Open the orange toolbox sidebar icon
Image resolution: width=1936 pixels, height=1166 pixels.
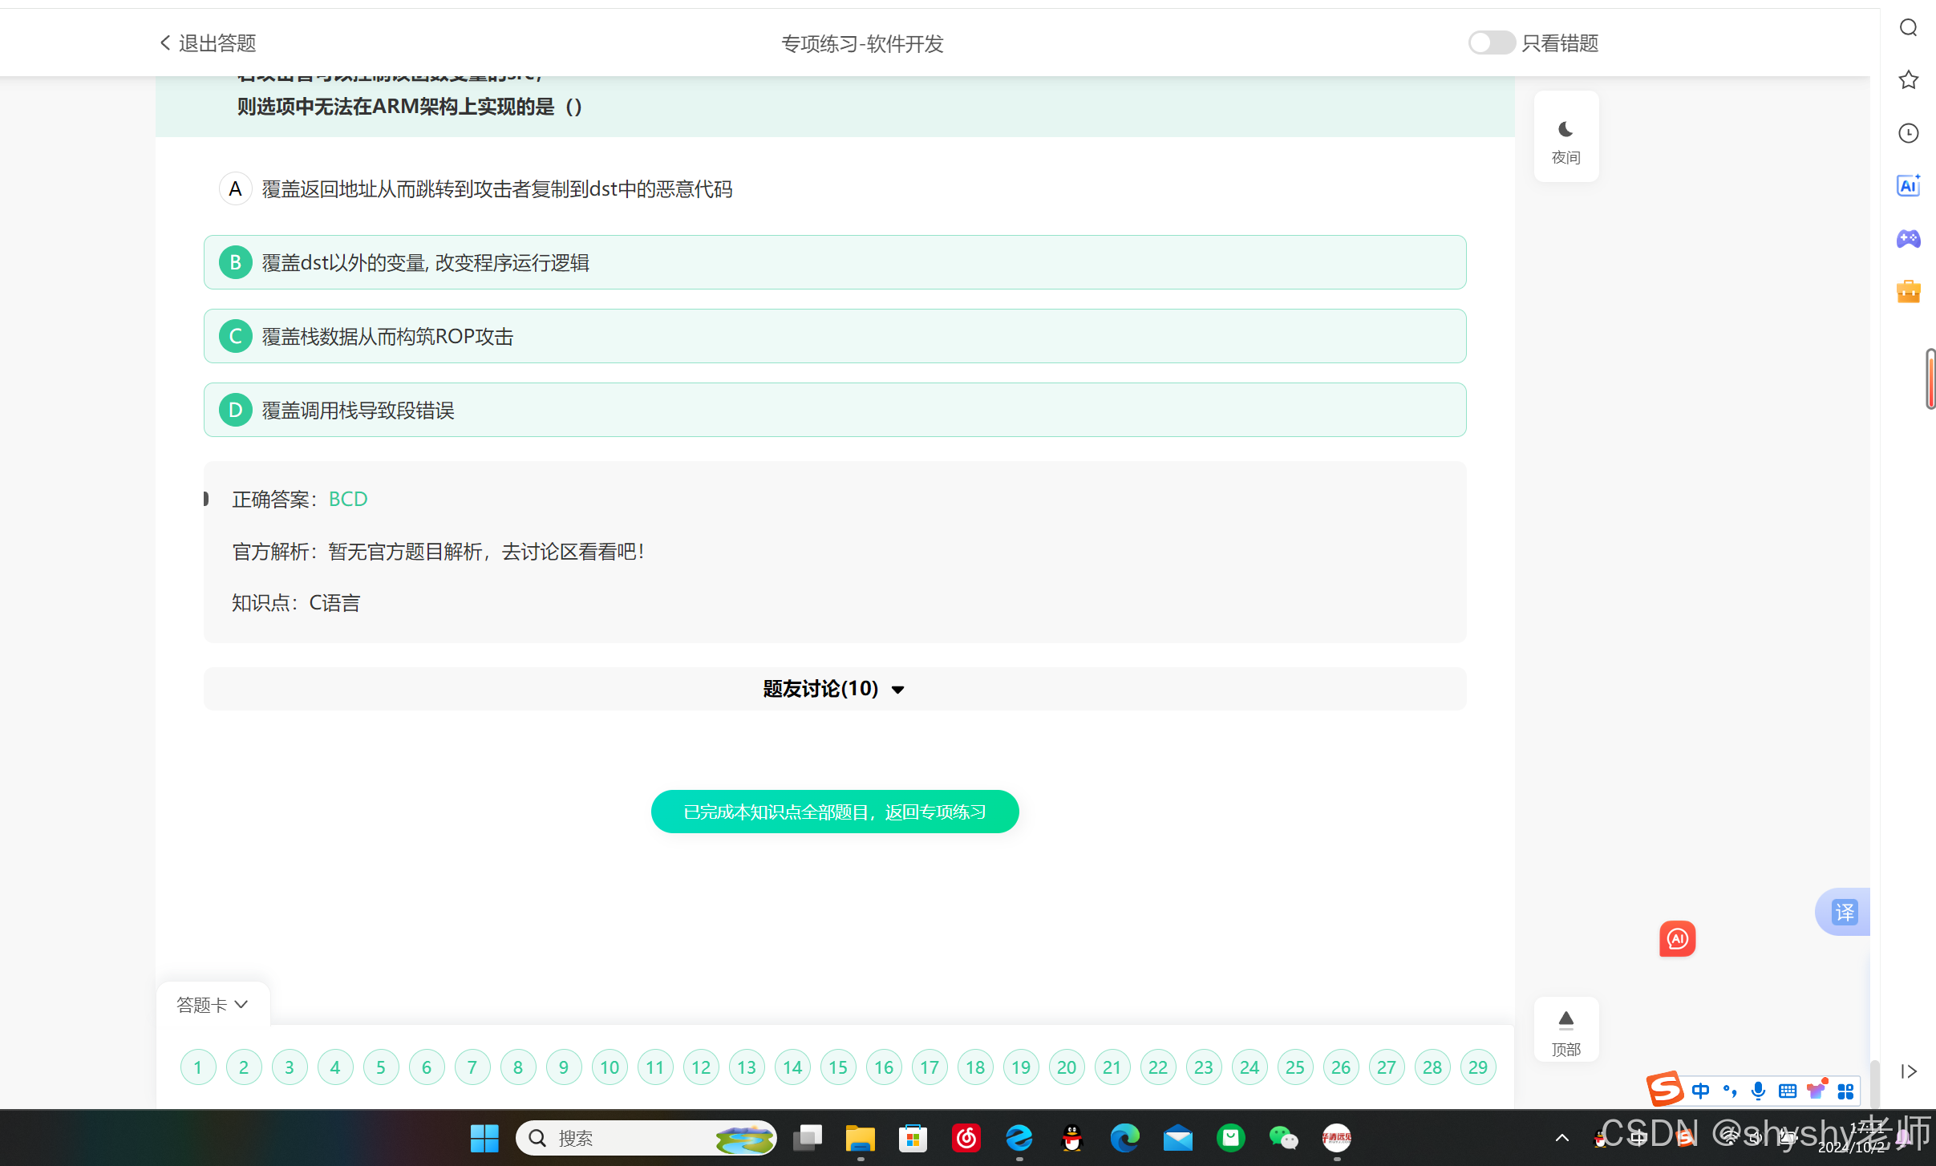(x=1908, y=291)
